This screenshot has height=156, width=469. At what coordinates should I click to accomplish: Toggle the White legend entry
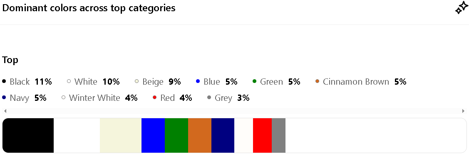click(x=93, y=81)
